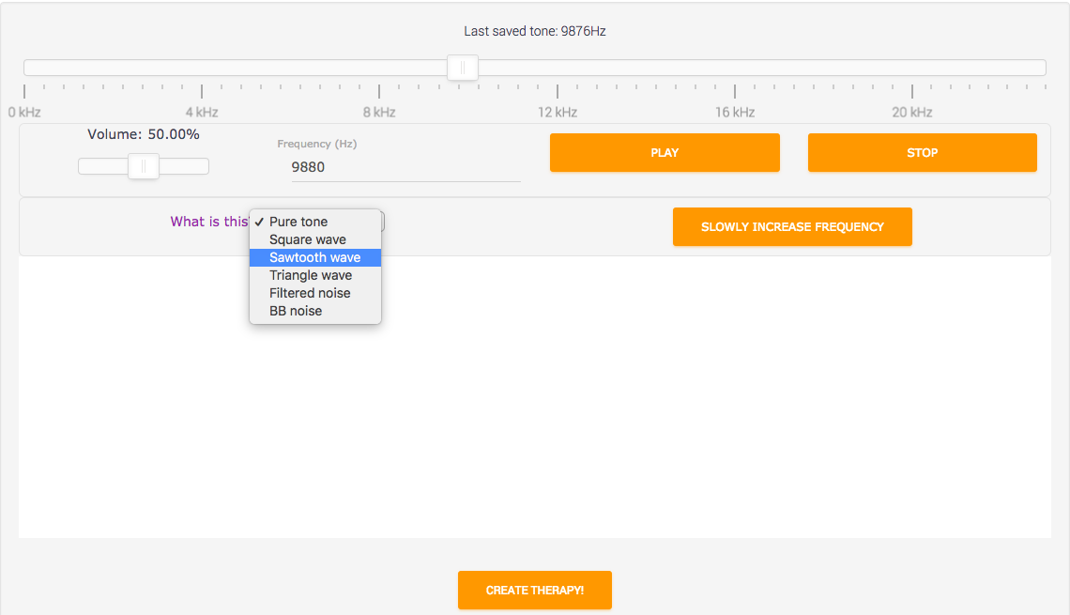1070x615 pixels.
Task: Click the 'Volume: 50.00%' label
Action: click(144, 134)
